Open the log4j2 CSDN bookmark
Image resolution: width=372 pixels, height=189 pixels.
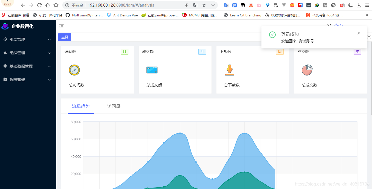click(325, 15)
